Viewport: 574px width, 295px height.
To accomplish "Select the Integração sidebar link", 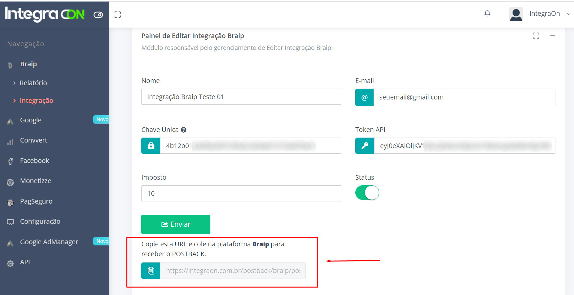I will (x=36, y=100).
